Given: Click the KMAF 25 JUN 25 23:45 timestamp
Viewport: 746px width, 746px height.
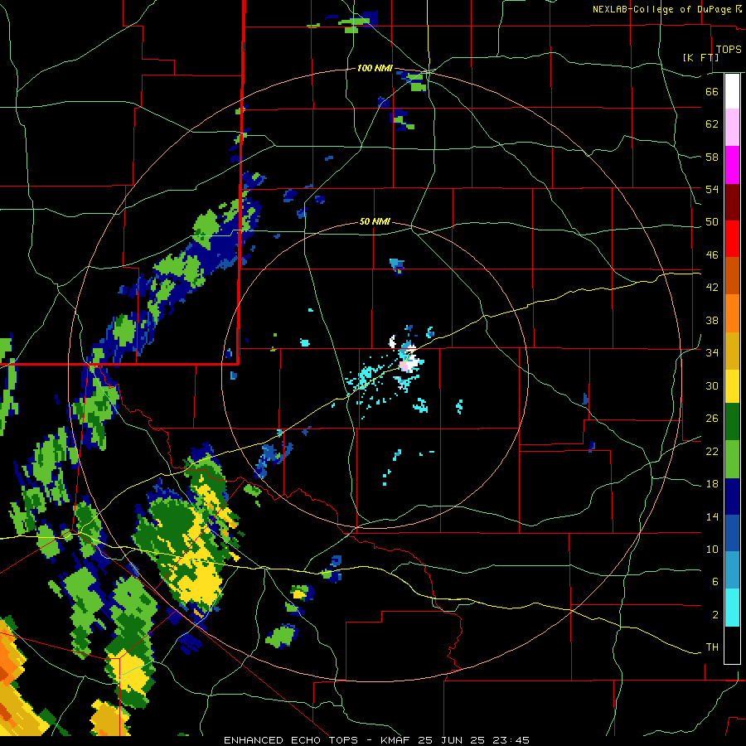Looking at the screenshot, I should tap(455, 740).
